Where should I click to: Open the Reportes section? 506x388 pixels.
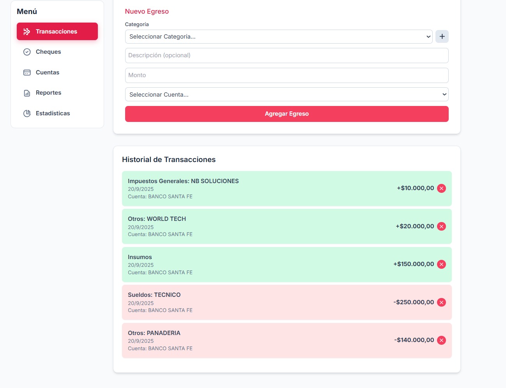(48, 93)
